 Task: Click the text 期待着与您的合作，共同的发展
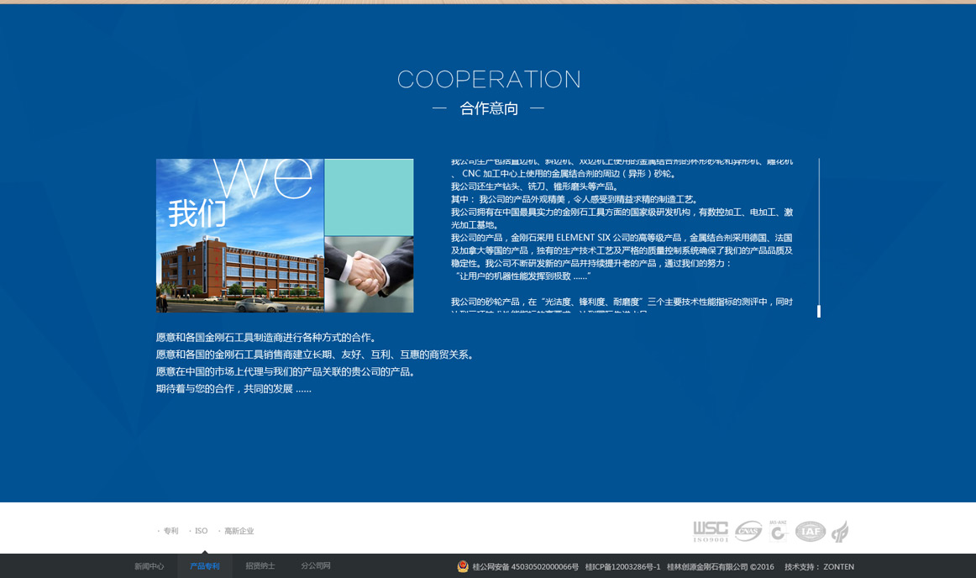pos(234,389)
